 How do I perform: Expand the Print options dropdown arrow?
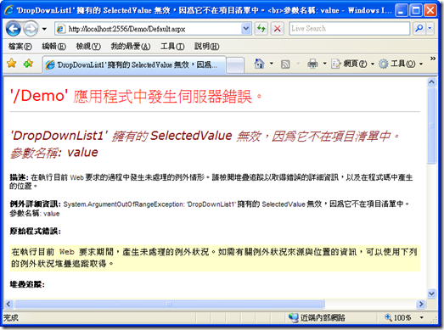(x=325, y=64)
